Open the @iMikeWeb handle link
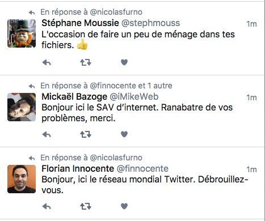Screen dimensions: 265x221 pyautogui.click(x=134, y=97)
